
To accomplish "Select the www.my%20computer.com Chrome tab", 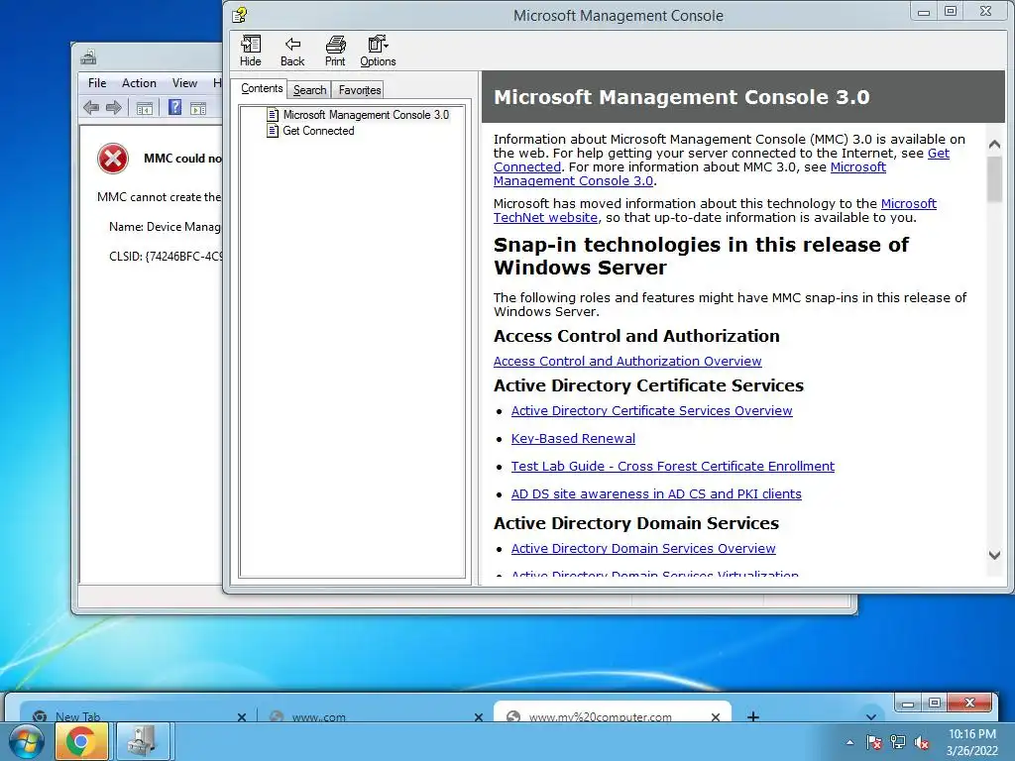I will tap(613, 711).
